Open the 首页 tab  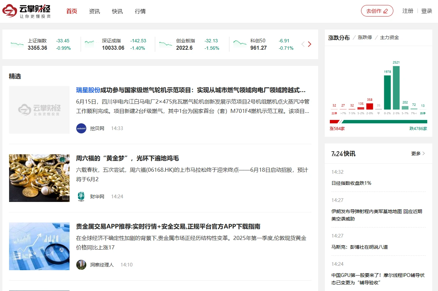pos(72,11)
